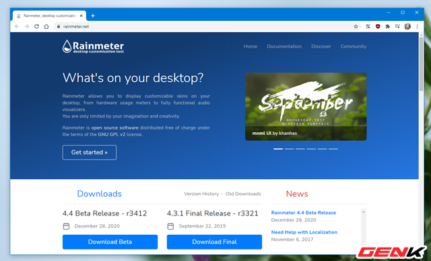Open a new browser tab
Viewport: 431px width, 261px height.
pyautogui.click(x=93, y=16)
